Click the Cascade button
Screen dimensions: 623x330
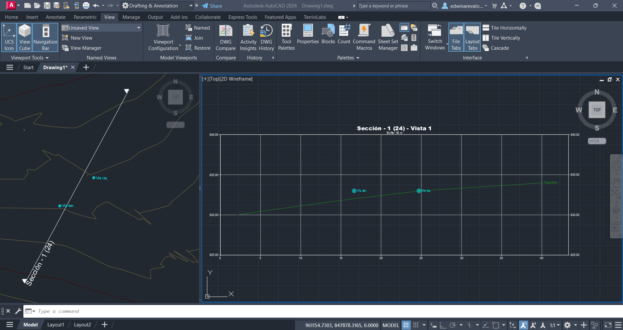[496, 48]
